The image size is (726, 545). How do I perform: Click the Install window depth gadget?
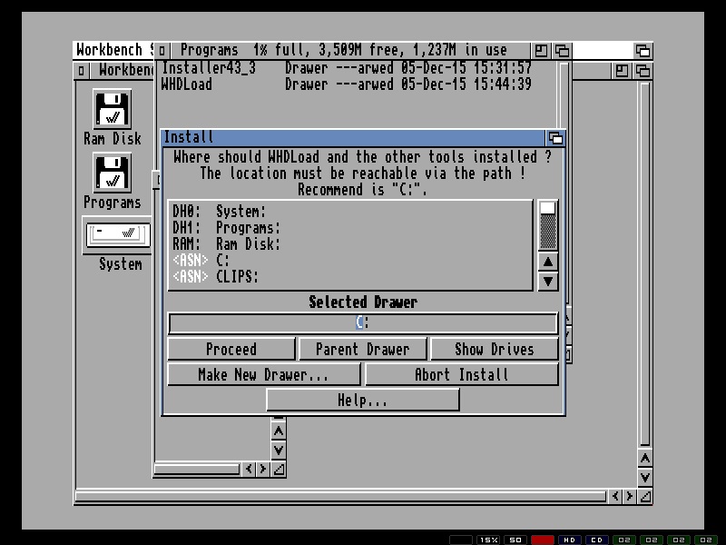pyautogui.click(x=555, y=138)
